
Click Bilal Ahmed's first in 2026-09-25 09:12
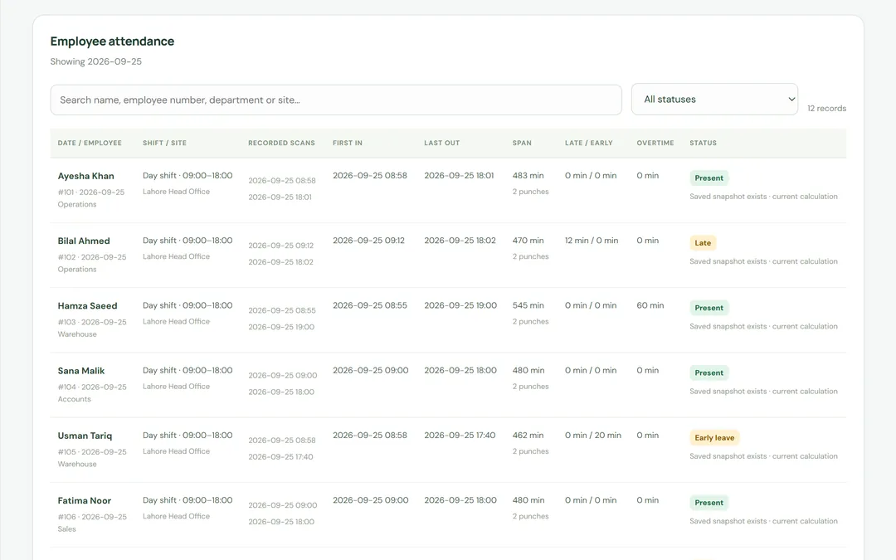coord(368,241)
